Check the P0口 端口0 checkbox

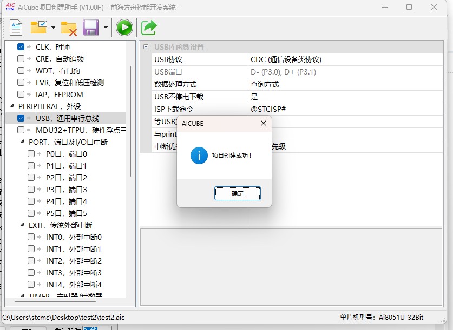pos(31,153)
